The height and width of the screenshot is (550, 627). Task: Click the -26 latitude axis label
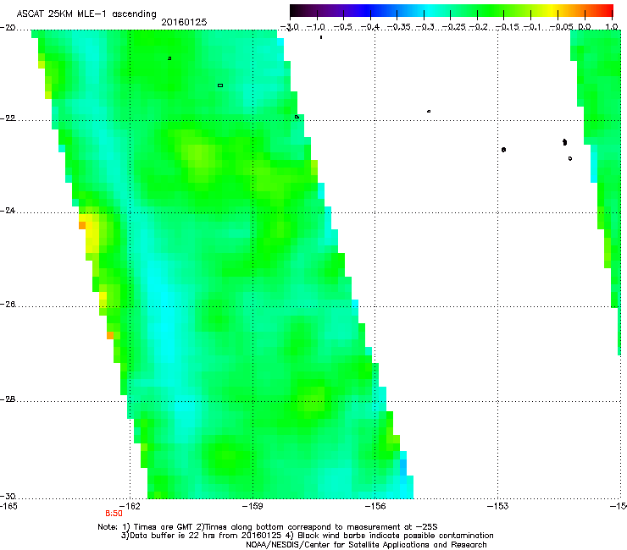pyautogui.click(x=8, y=305)
